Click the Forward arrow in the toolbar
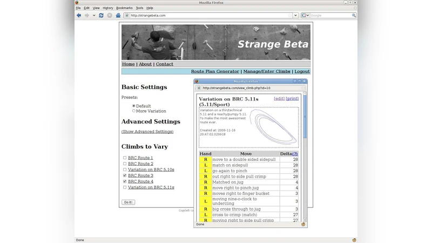The height and width of the screenshot is (243, 432). click(x=86, y=15)
